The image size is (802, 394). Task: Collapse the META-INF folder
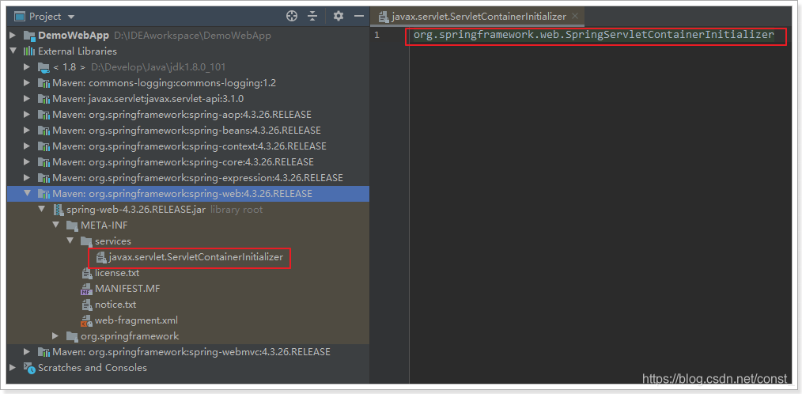tap(55, 225)
